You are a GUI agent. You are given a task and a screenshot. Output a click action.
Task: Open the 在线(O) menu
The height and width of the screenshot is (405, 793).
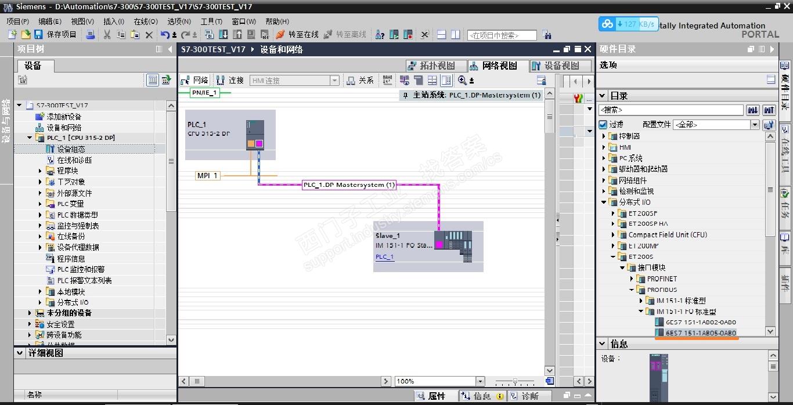coord(146,21)
